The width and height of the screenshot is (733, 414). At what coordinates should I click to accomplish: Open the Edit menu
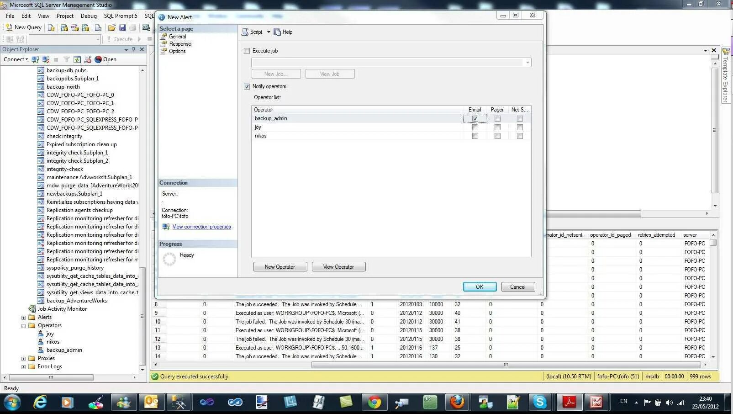pyautogui.click(x=26, y=16)
